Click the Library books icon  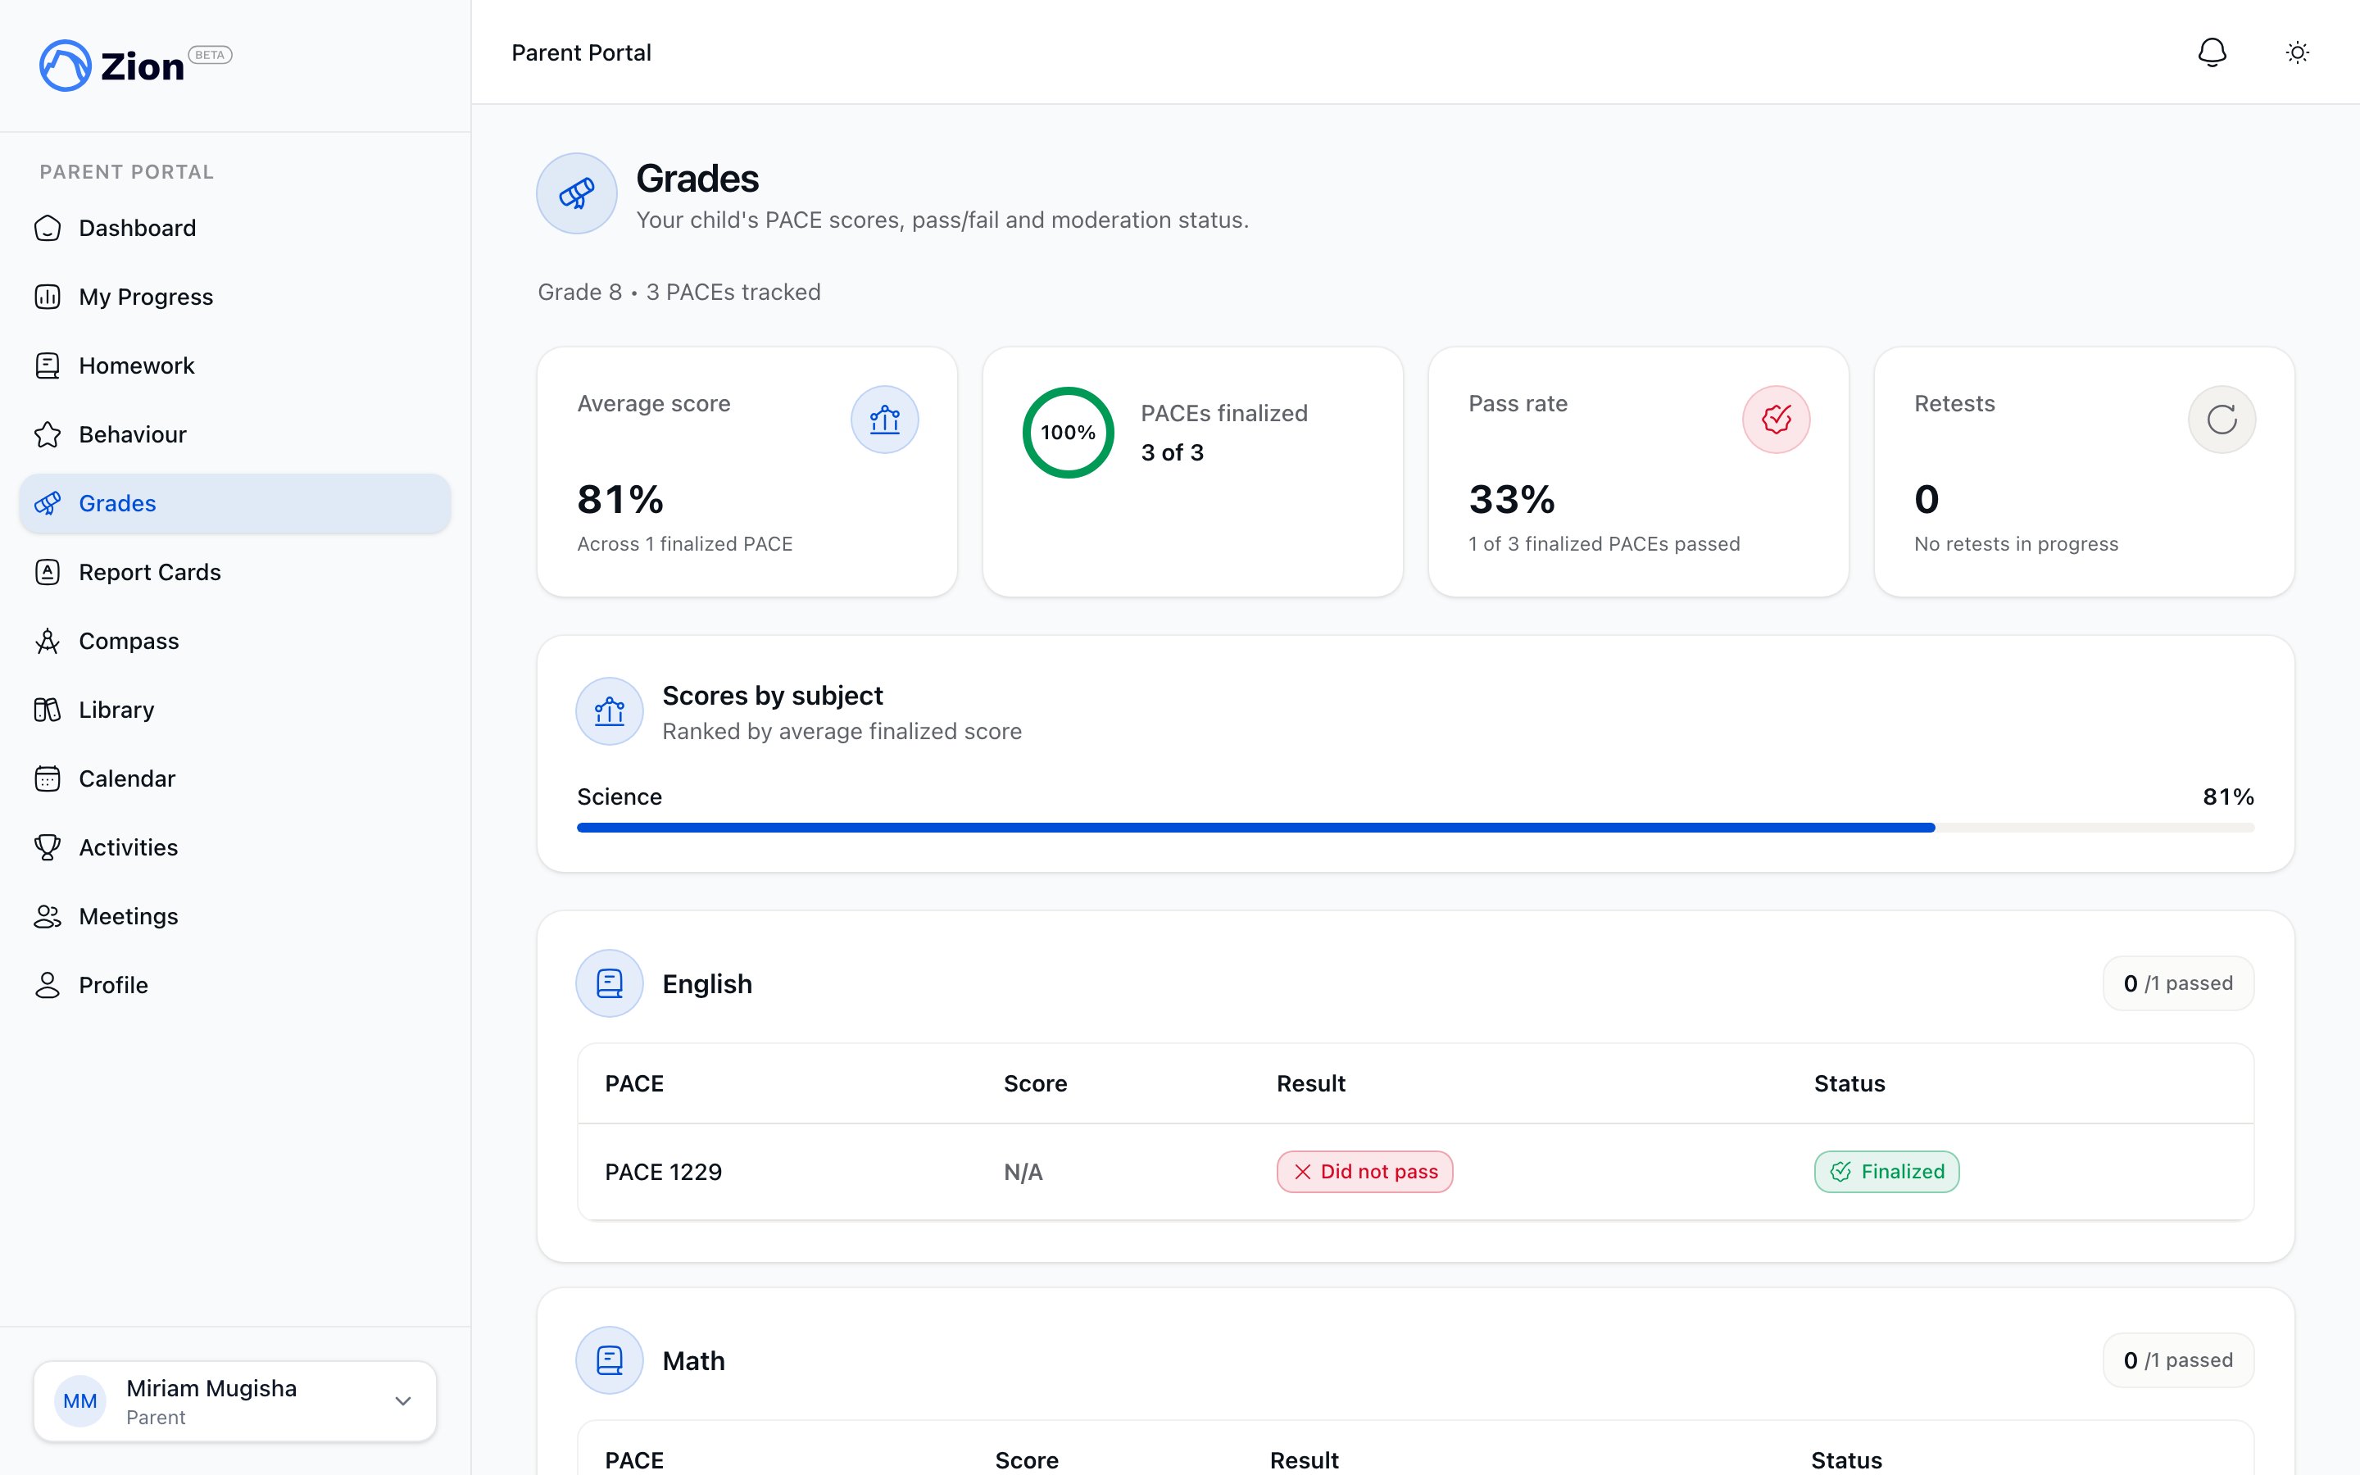48,710
